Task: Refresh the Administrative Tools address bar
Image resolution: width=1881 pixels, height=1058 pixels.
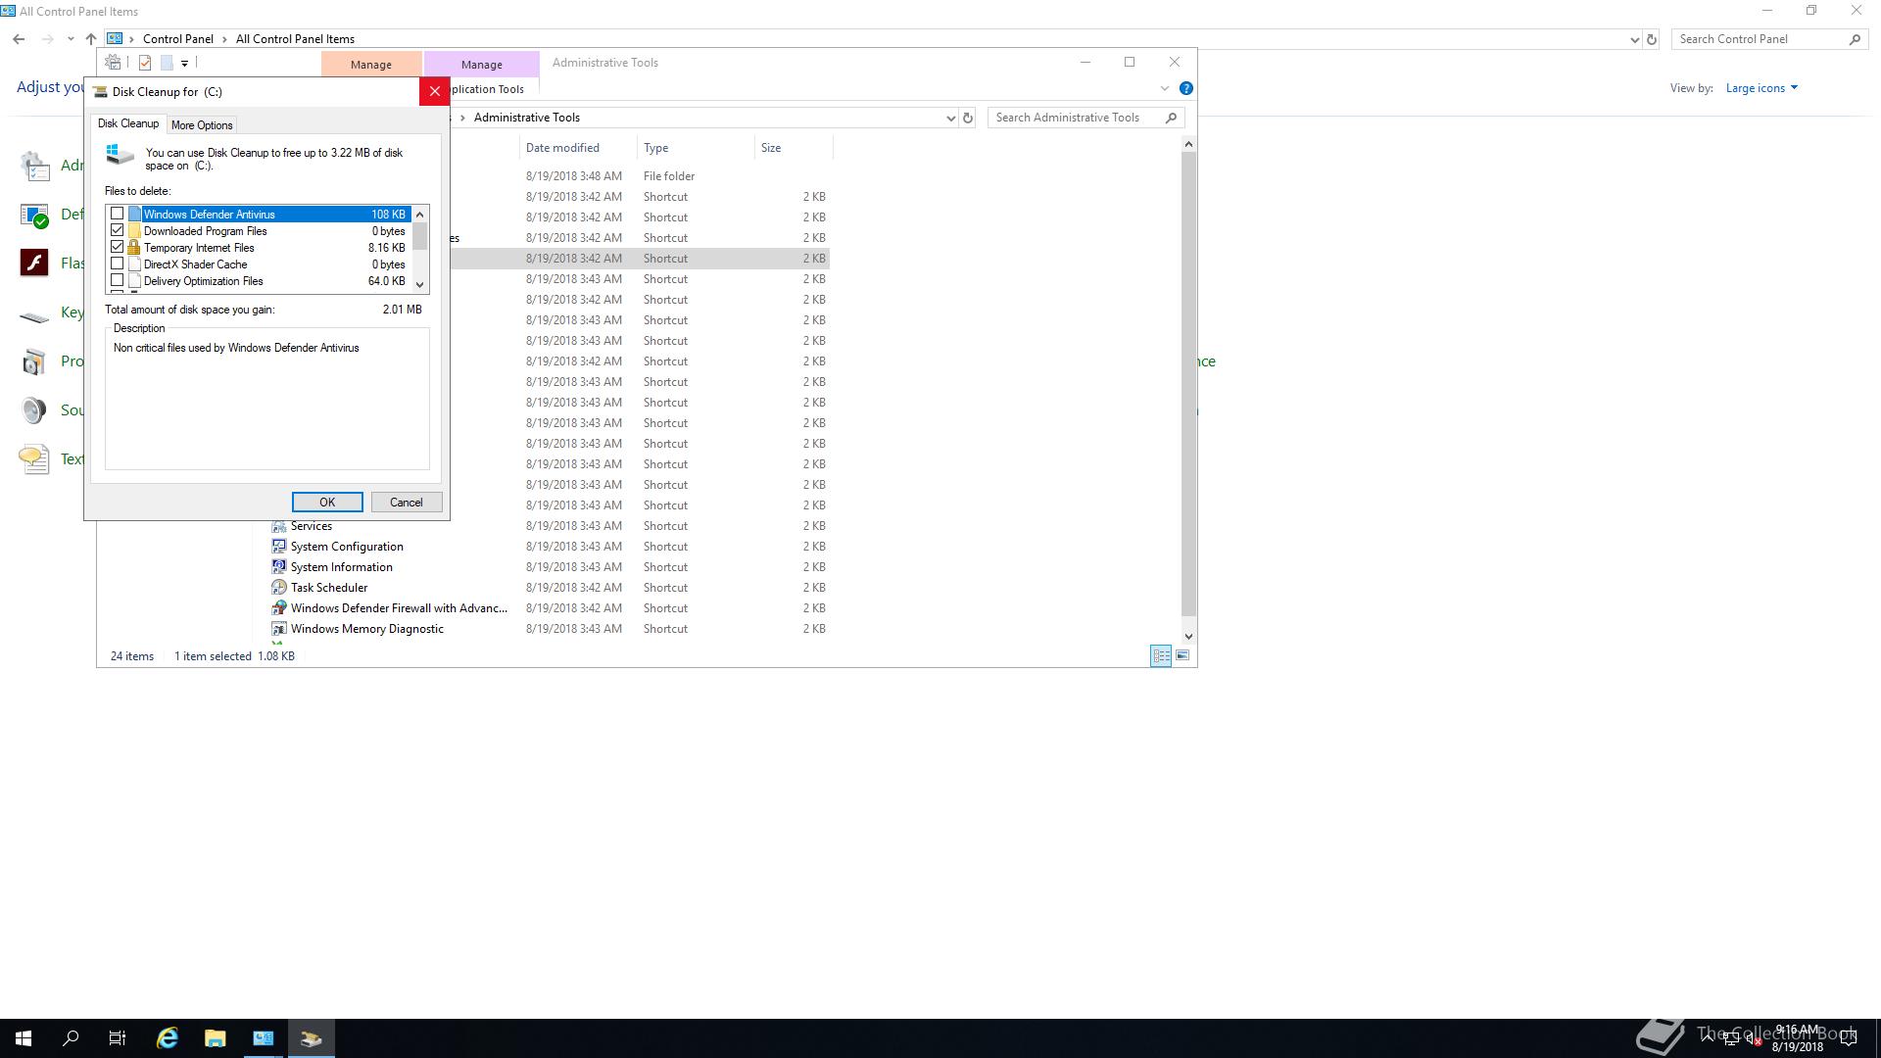Action: (968, 118)
